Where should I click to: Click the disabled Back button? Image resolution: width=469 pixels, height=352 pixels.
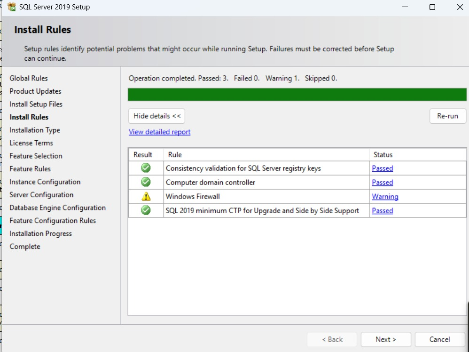click(332, 339)
